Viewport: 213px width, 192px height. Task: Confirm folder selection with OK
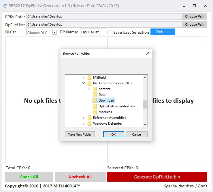click(114, 134)
